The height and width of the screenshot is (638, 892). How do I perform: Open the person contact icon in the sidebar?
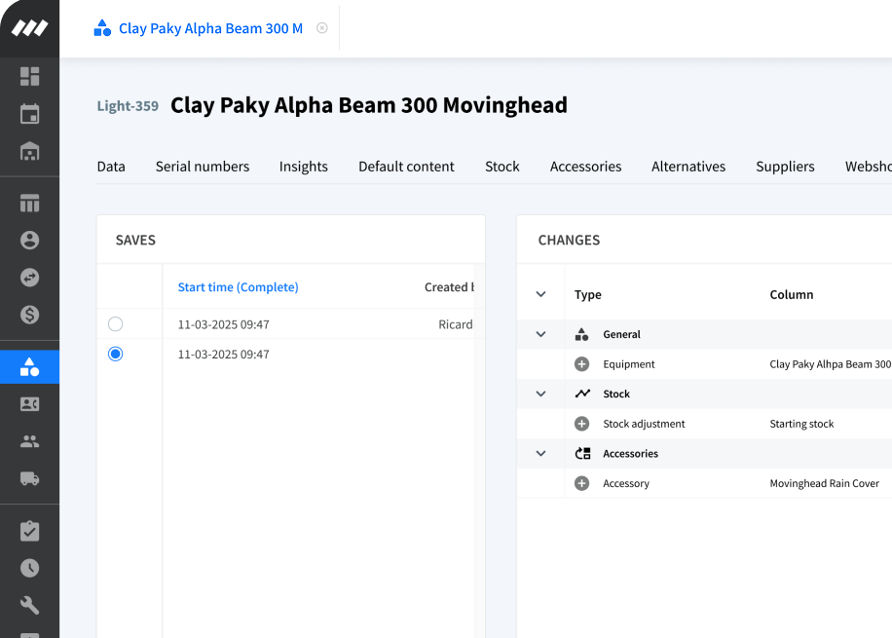pyautogui.click(x=29, y=241)
